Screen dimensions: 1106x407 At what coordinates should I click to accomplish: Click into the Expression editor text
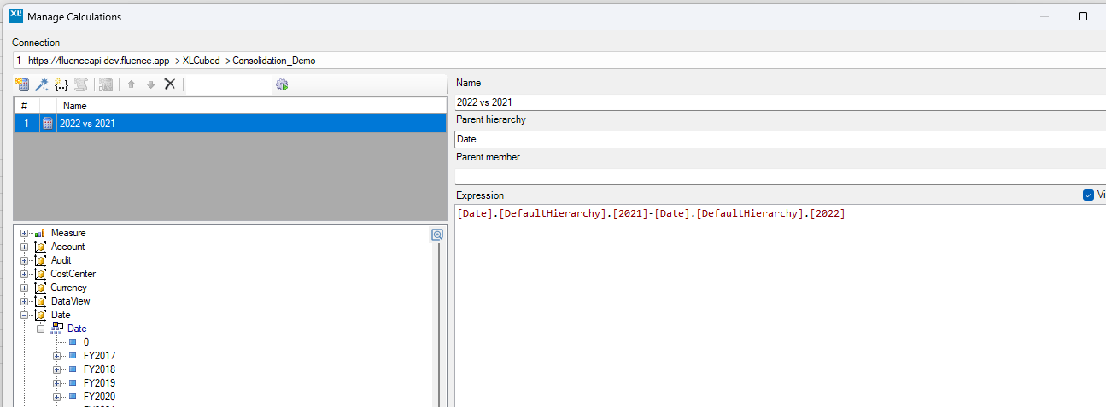tap(651, 214)
